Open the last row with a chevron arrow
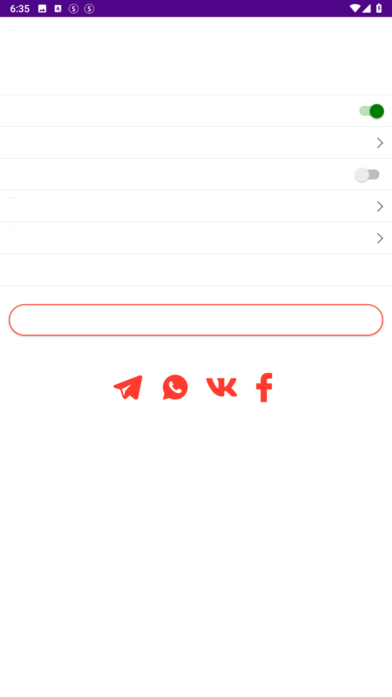Screen dimensions: 392x697 [196, 238]
